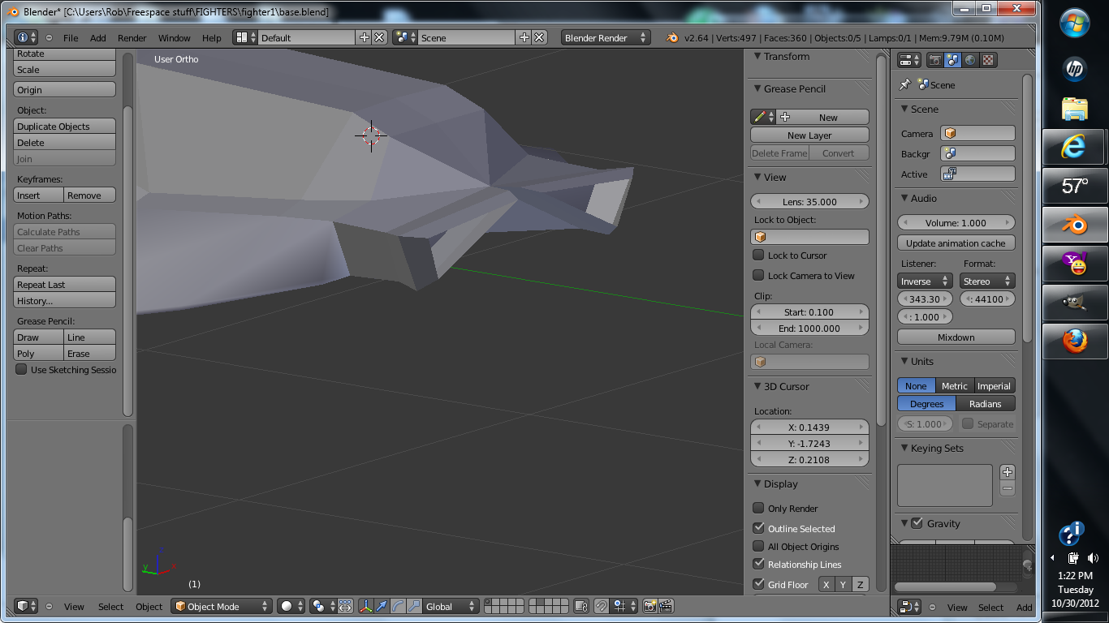
Task: Open the Windows Start menu
Action: tap(1075, 23)
